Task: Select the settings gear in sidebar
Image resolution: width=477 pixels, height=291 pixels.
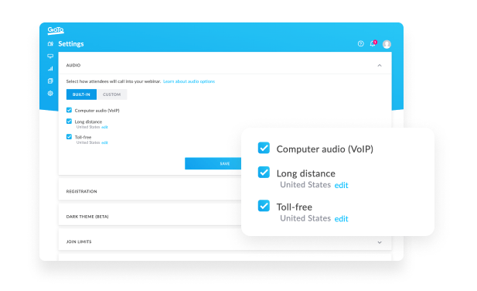Action: [50, 94]
